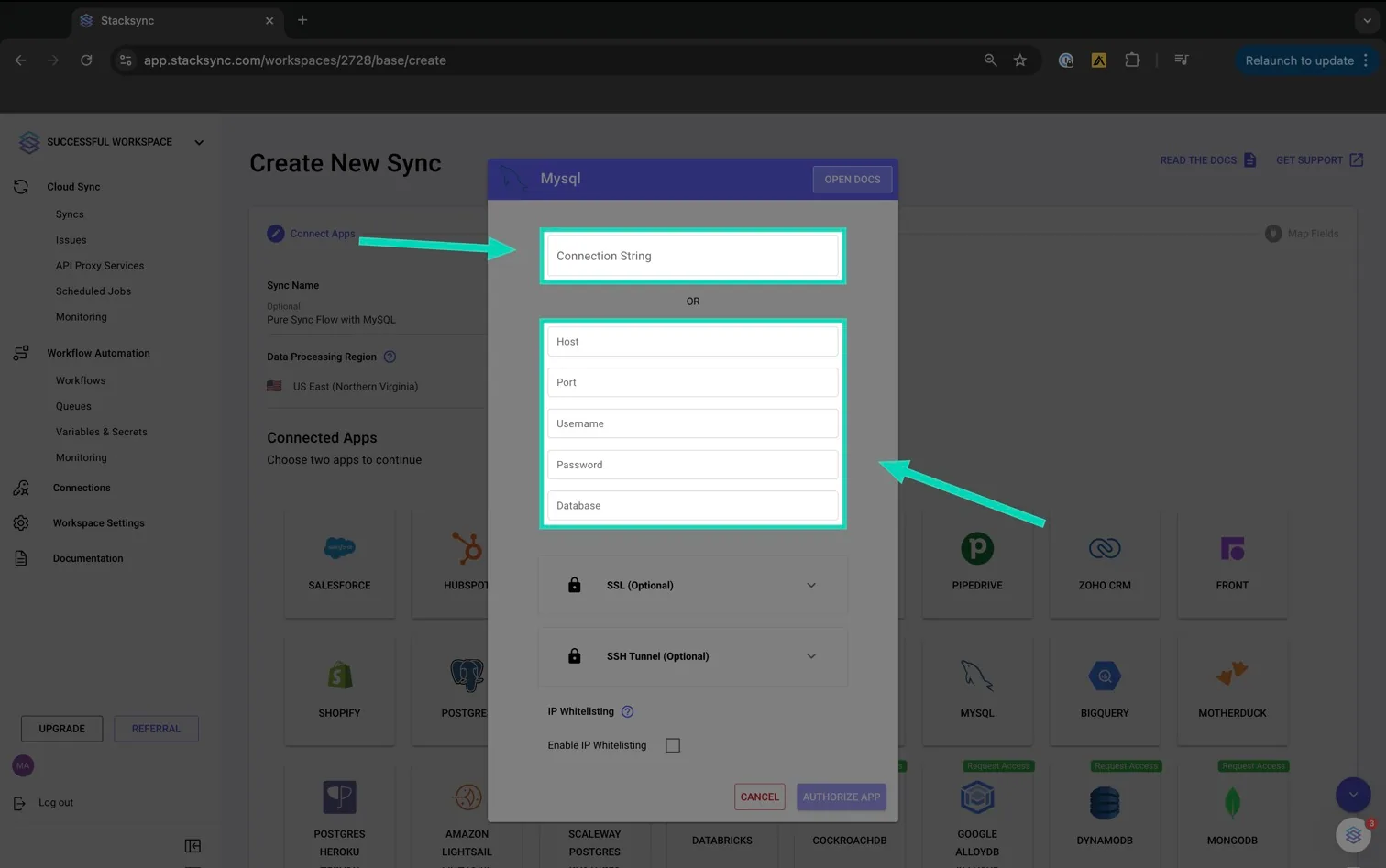The width and height of the screenshot is (1386, 868).
Task: Select the Front app icon
Action: tap(1232, 549)
